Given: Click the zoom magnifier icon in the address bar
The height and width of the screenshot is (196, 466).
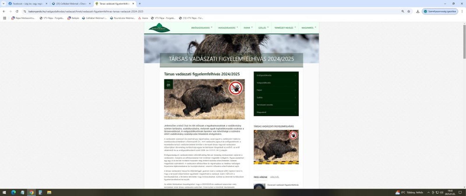Looking at the screenshot, I should coord(403,11).
